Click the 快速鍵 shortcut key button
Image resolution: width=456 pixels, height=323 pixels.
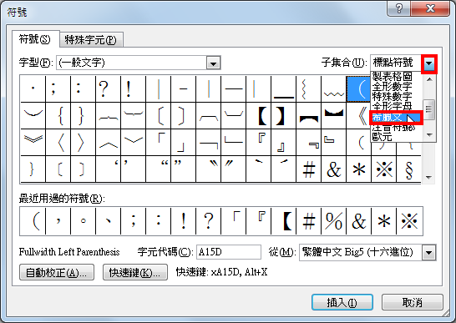pos(135,272)
